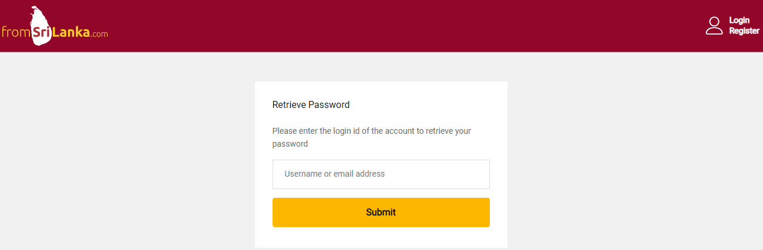Viewport: 763px width, 250px height.
Task: Click the Retrieve Password heading
Action: click(311, 105)
